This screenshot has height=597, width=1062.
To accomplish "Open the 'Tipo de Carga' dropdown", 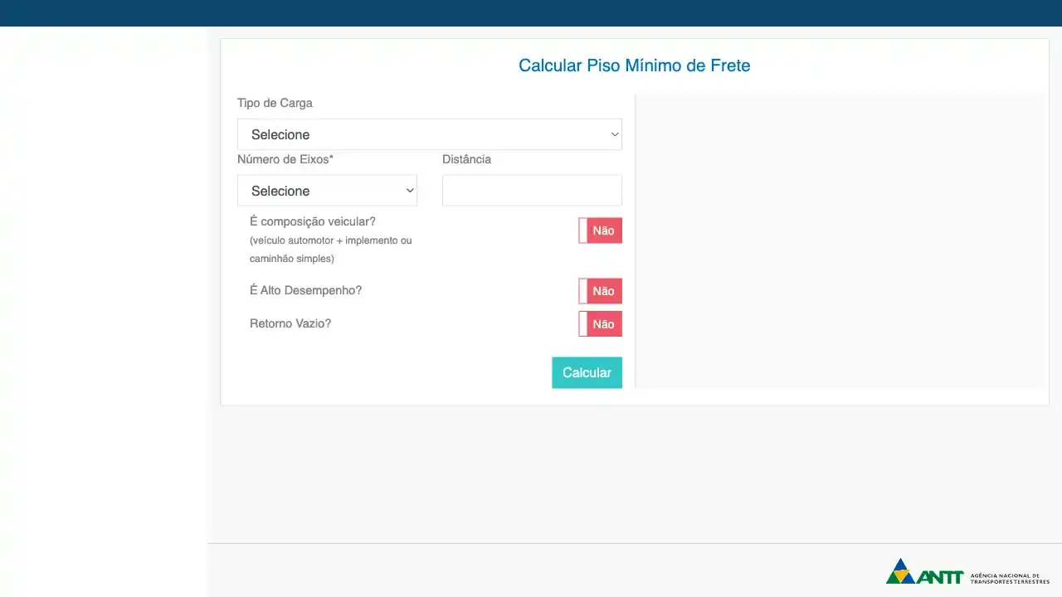I will 430,134.
